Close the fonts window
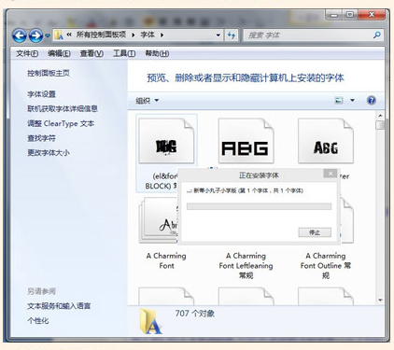 372,15
